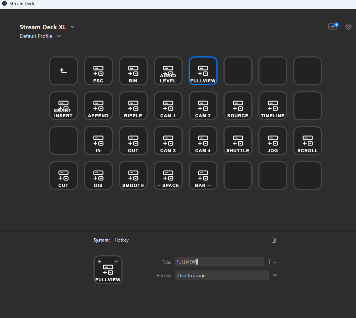Expand the Hotkey options chevron
This screenshot has height=318, width=356.
tap(275, 275)
